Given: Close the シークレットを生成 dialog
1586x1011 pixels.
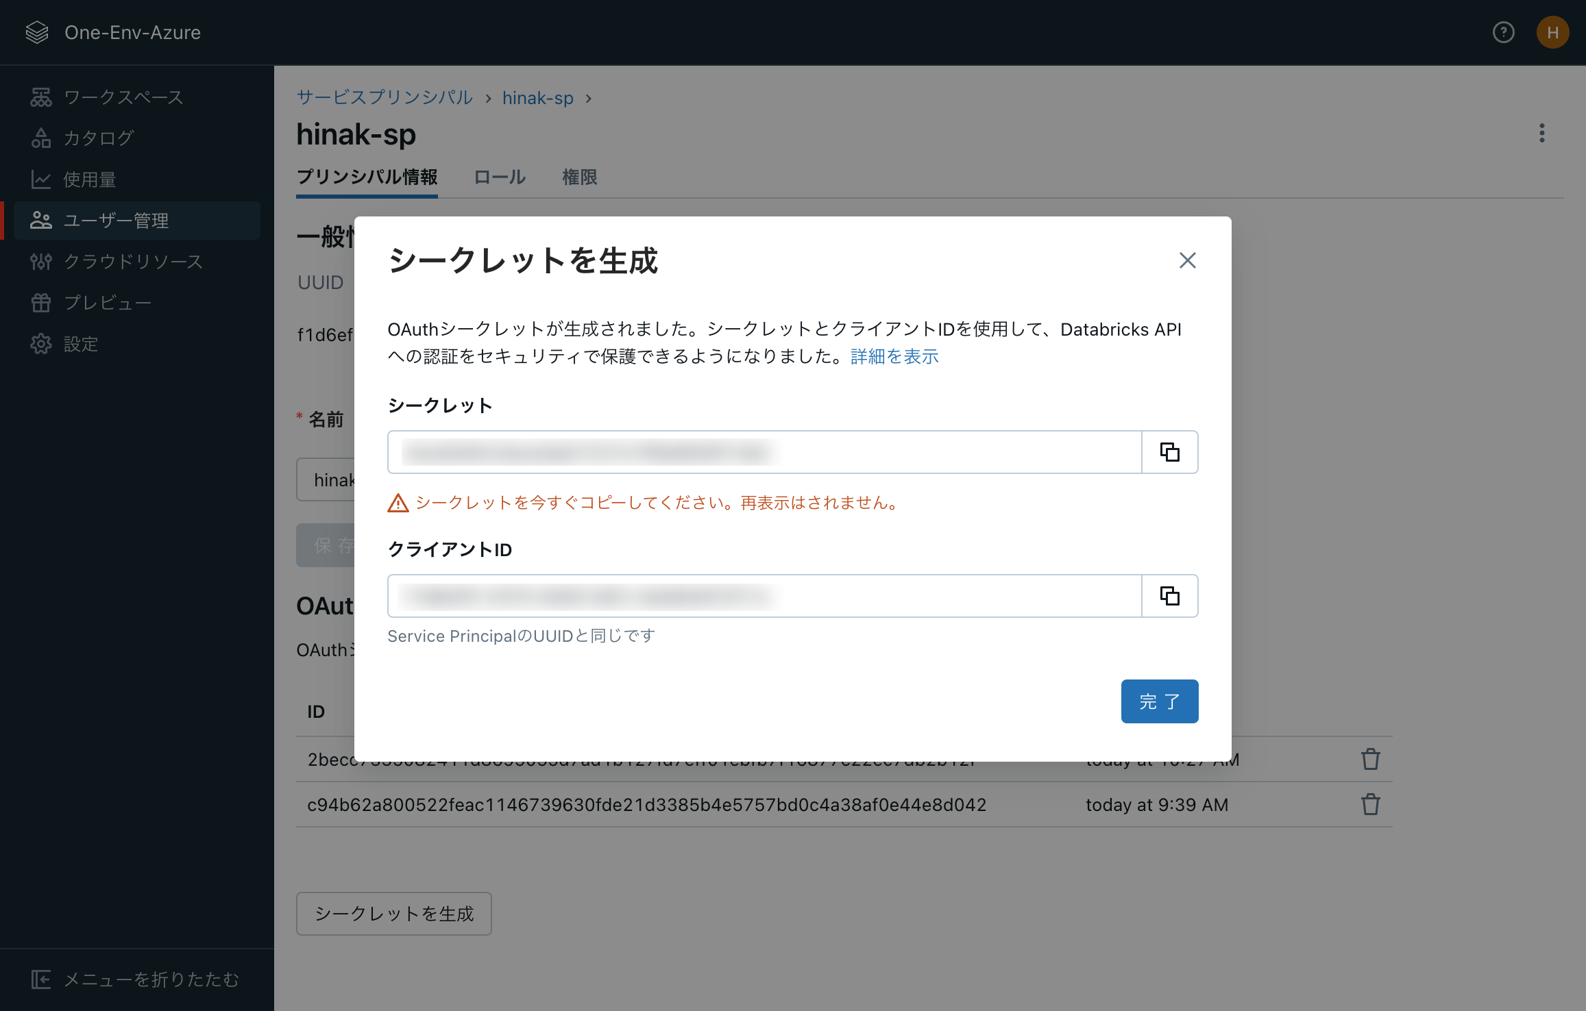Looking at the screenshot, I should point(1187,260).
